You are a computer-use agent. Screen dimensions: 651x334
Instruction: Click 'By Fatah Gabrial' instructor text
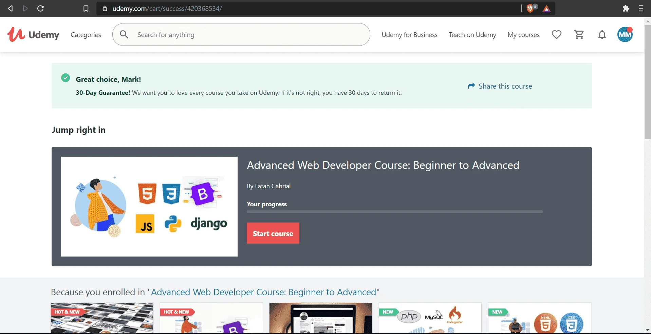click(268, 186)
